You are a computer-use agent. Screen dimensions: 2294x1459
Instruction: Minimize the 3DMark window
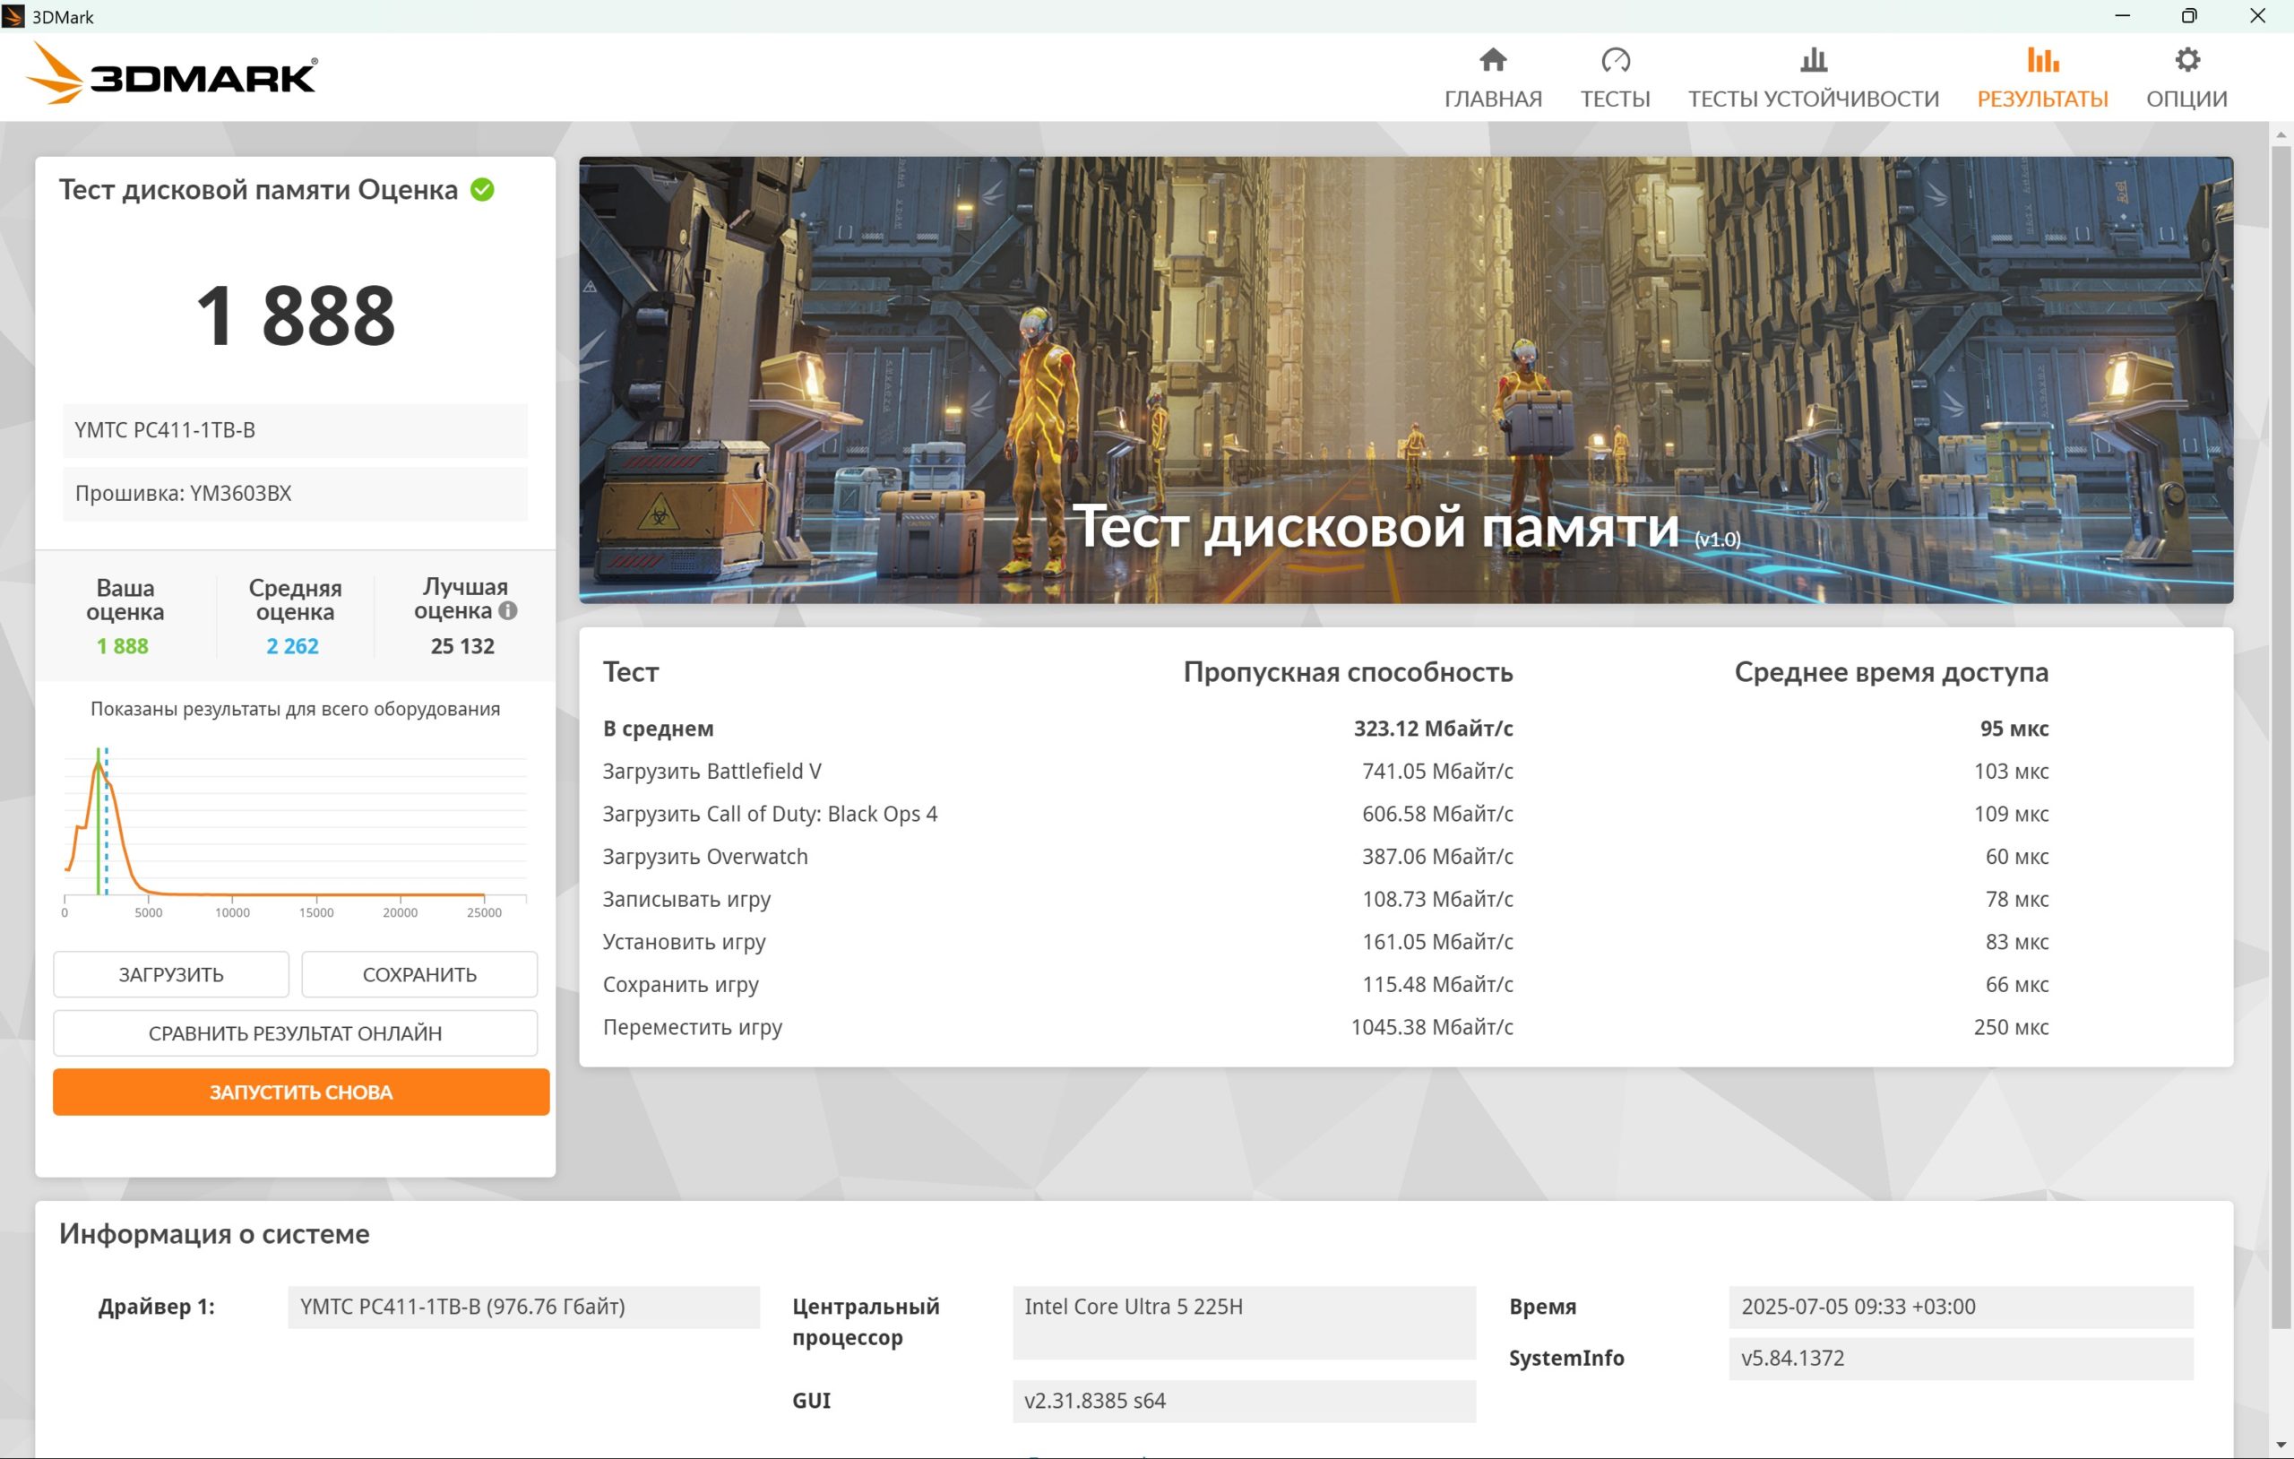point(2123,16)
